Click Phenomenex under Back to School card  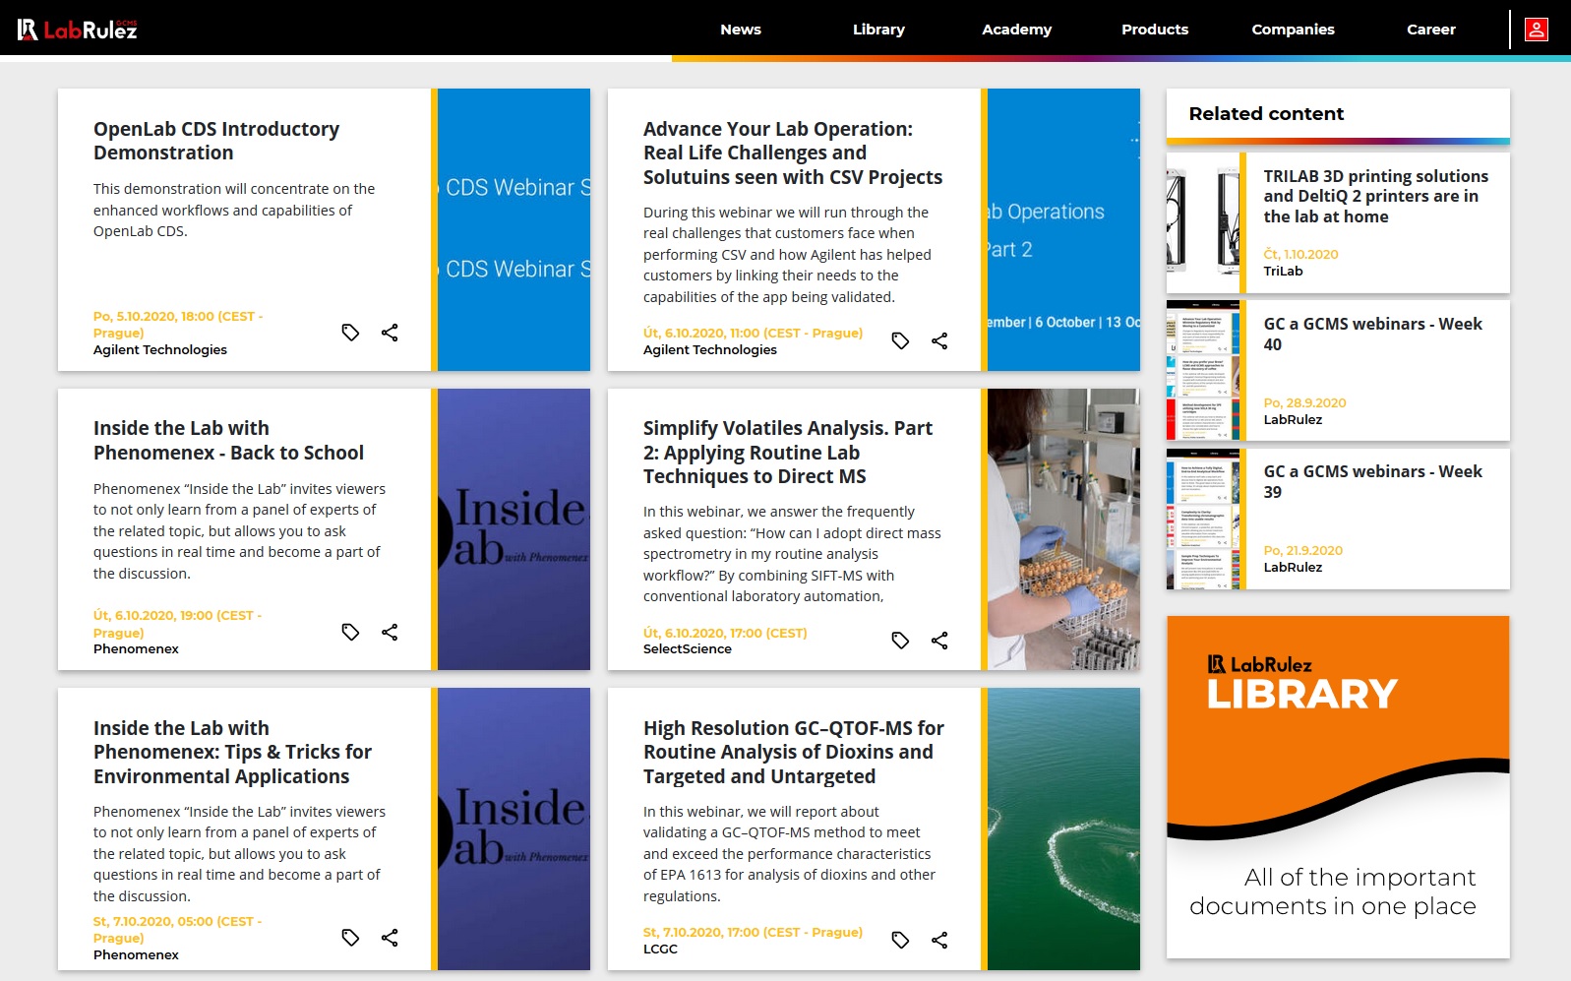click(x=136, y=648)
